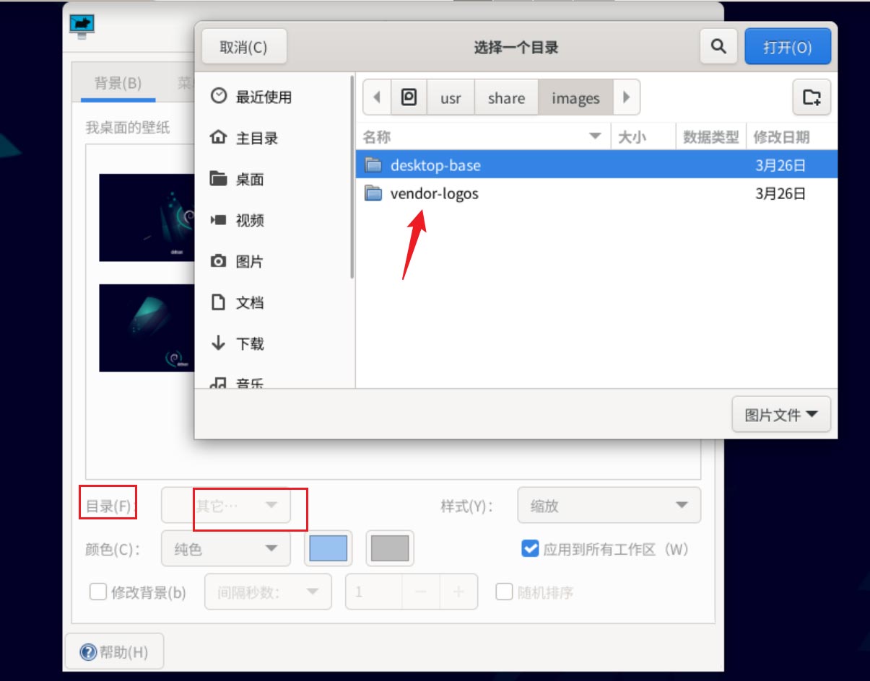The height and width of the screenshot is (681, 870).
Task: Click the path bar back arrow
Action: pyautogui.click(x=376, y=97)
